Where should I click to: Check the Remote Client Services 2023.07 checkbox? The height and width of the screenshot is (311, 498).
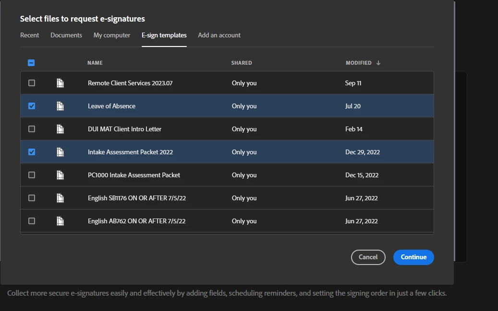click(x=32, y=83)
